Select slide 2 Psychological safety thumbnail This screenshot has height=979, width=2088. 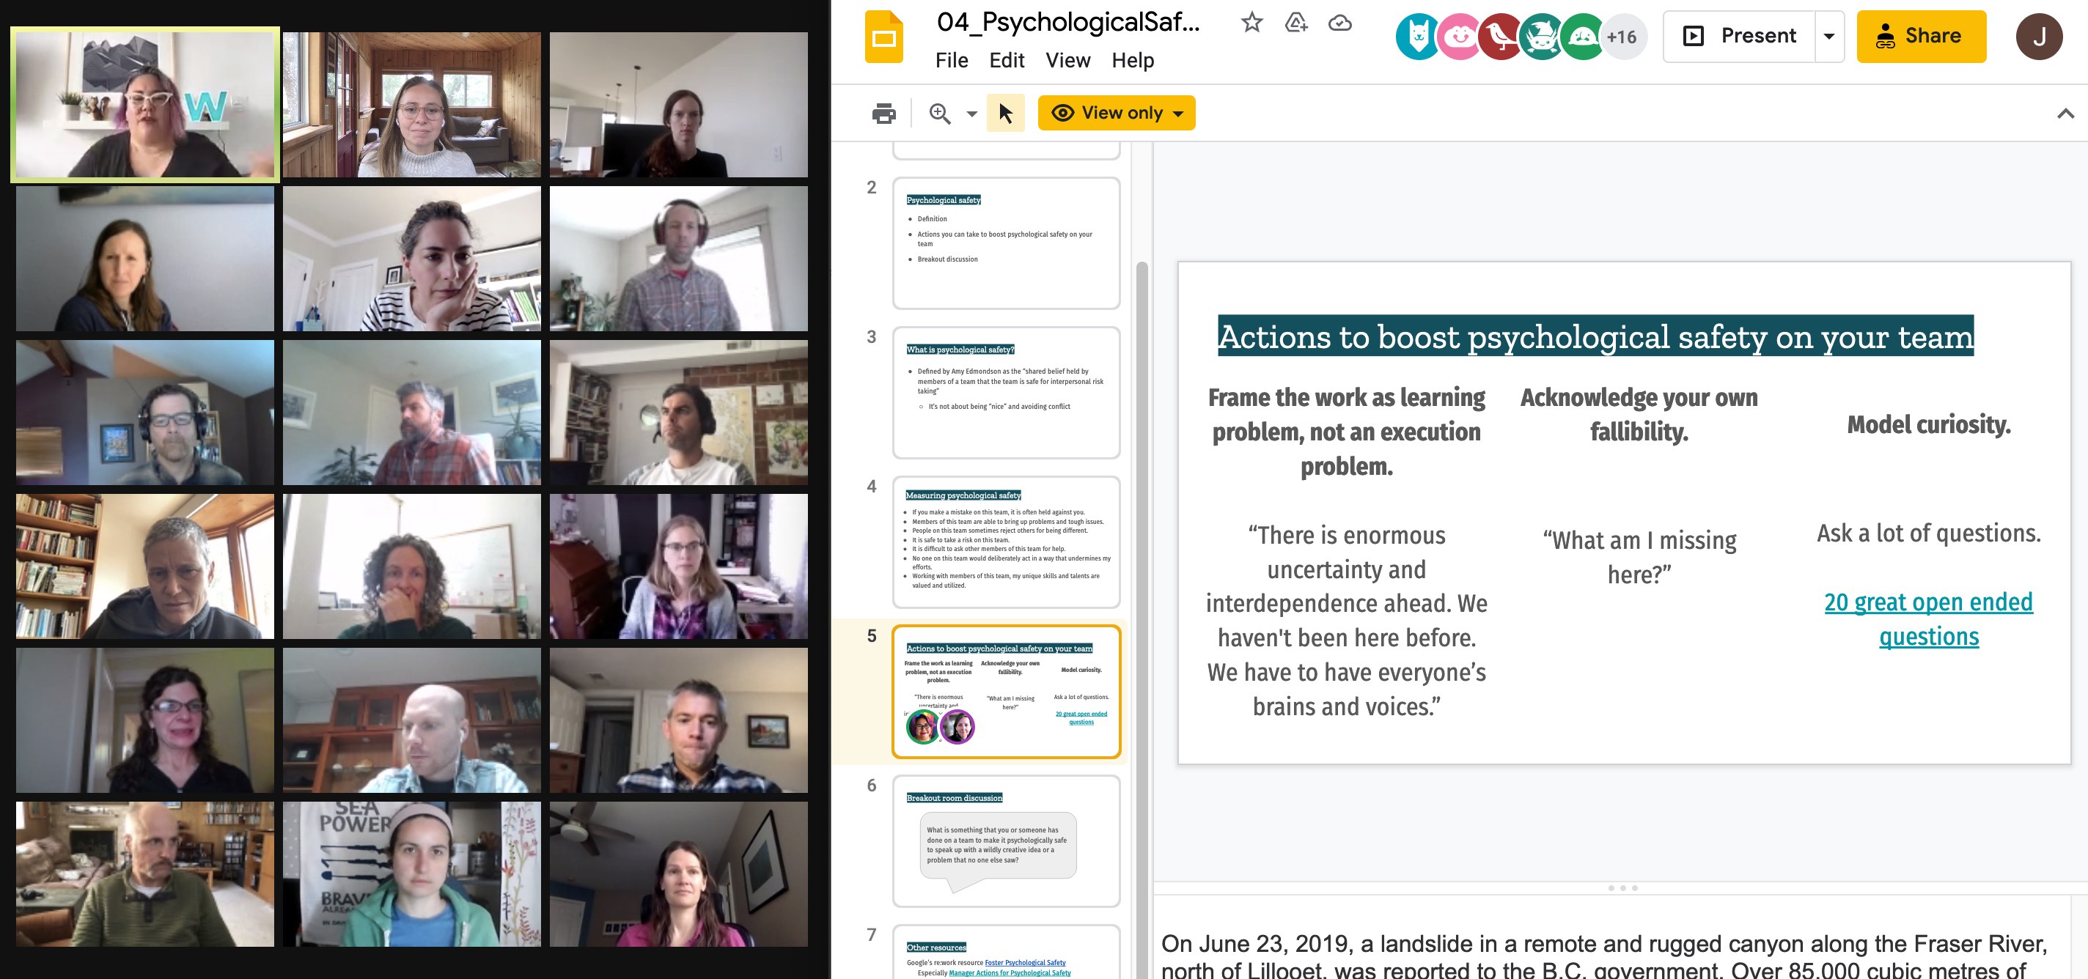[x=1006, y=243]
